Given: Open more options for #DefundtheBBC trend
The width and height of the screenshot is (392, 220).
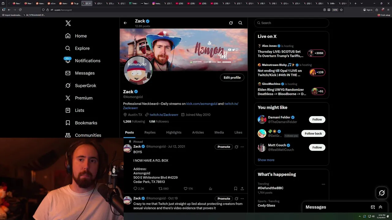Looking at the screenshot, I should point(323,184).
